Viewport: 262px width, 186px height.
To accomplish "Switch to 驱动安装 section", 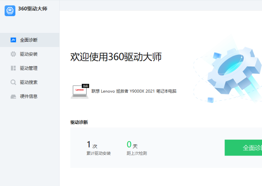I will [x=30, y=54].
